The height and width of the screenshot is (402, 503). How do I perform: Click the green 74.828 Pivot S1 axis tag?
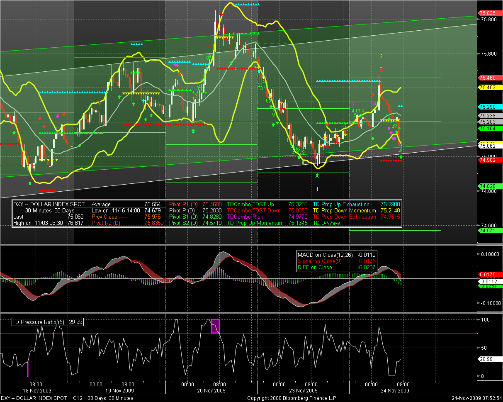pos(487,186)
